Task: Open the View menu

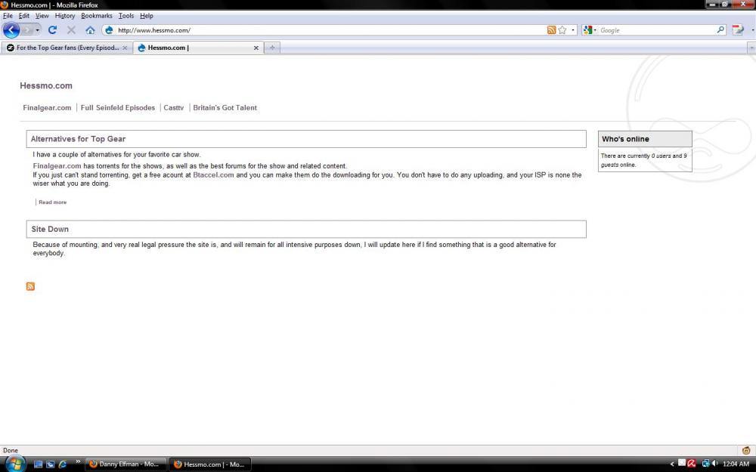Action: click(x=42, y=15)
